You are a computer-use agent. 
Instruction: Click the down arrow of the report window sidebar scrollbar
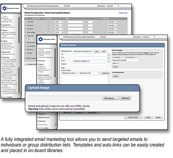click(19, 94)
